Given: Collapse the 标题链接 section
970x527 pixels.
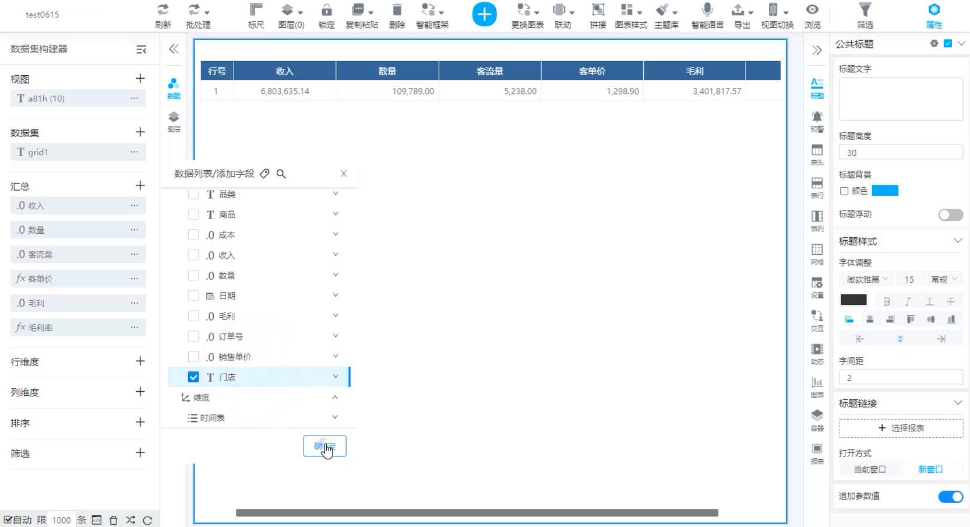Looking at the screenshot, I should pyautogui.click(x=957, y=403).
